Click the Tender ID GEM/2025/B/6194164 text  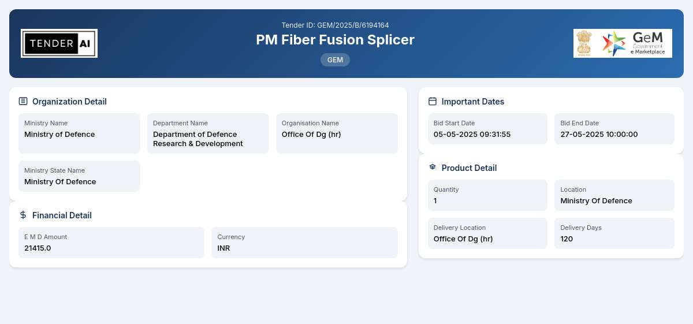coord(335,25)
